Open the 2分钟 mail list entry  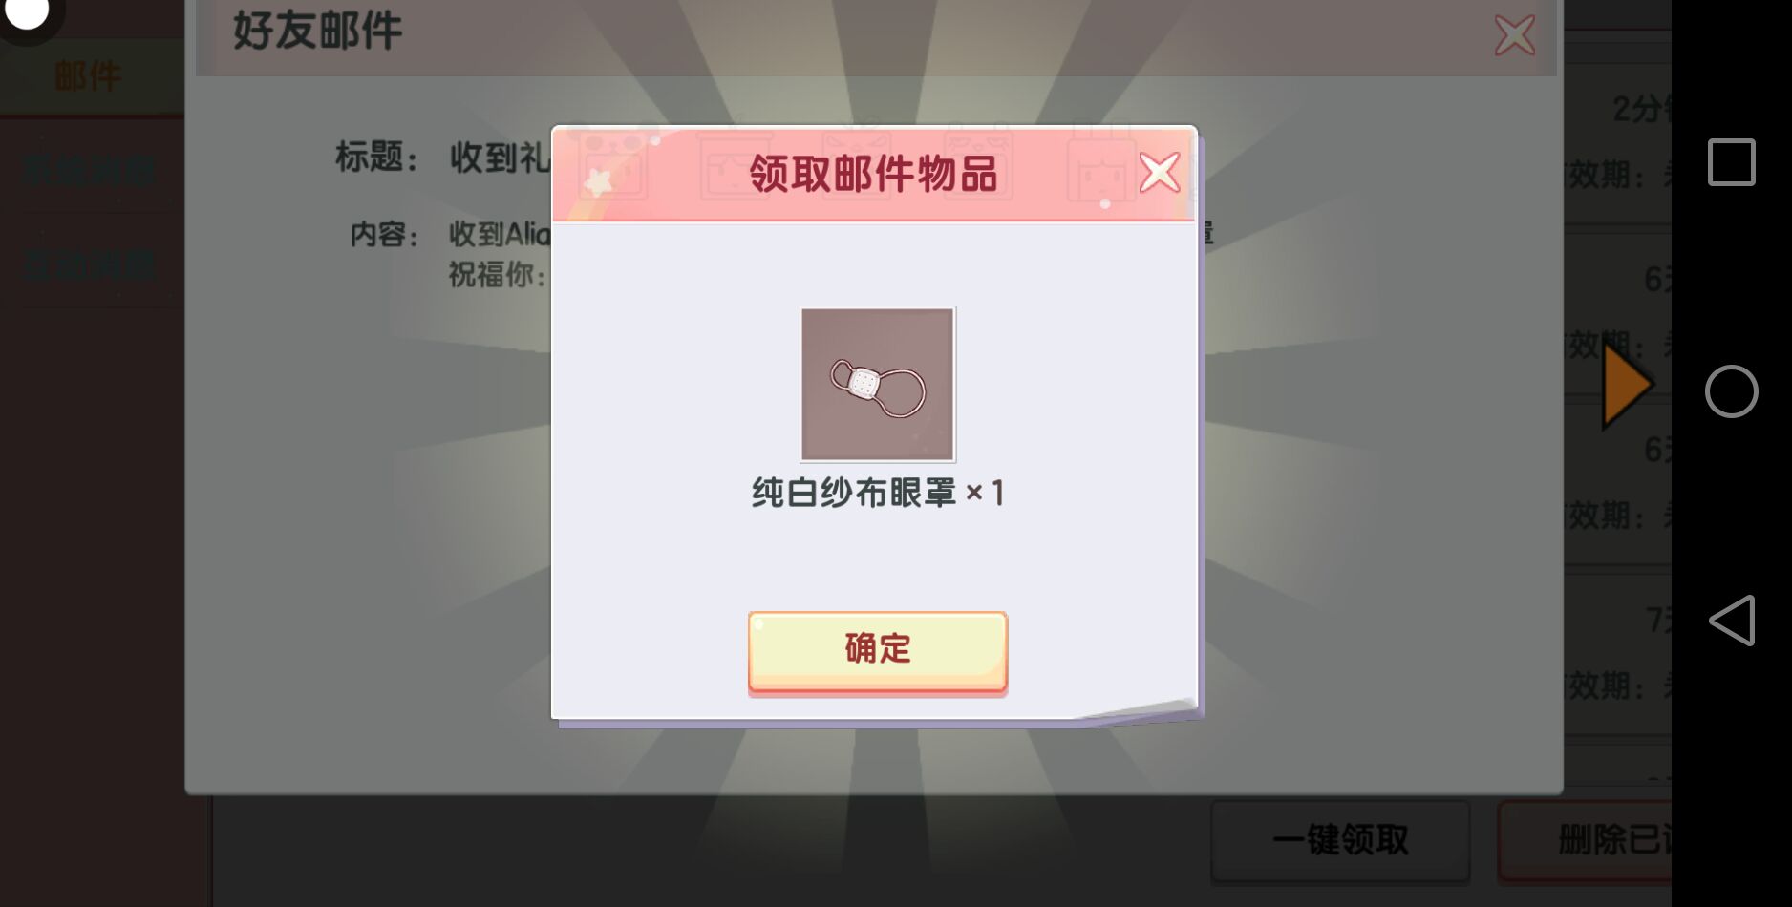[1618, 143]
